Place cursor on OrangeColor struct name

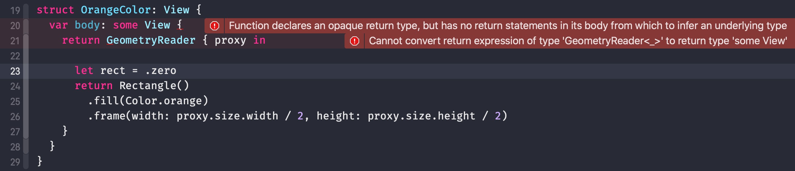116,10
